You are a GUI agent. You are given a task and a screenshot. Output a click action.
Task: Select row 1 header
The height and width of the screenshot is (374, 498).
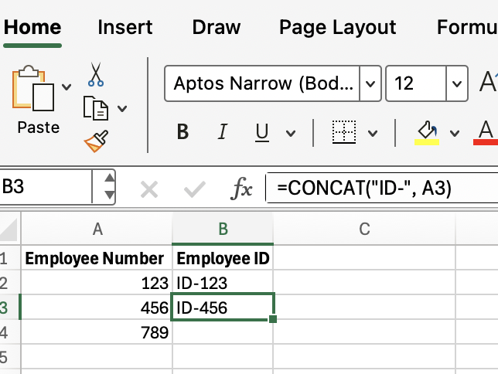[x=9, y=258]
